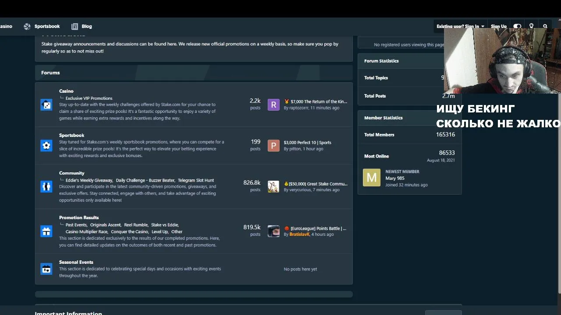Open pitton user profile link

(295, 149)
